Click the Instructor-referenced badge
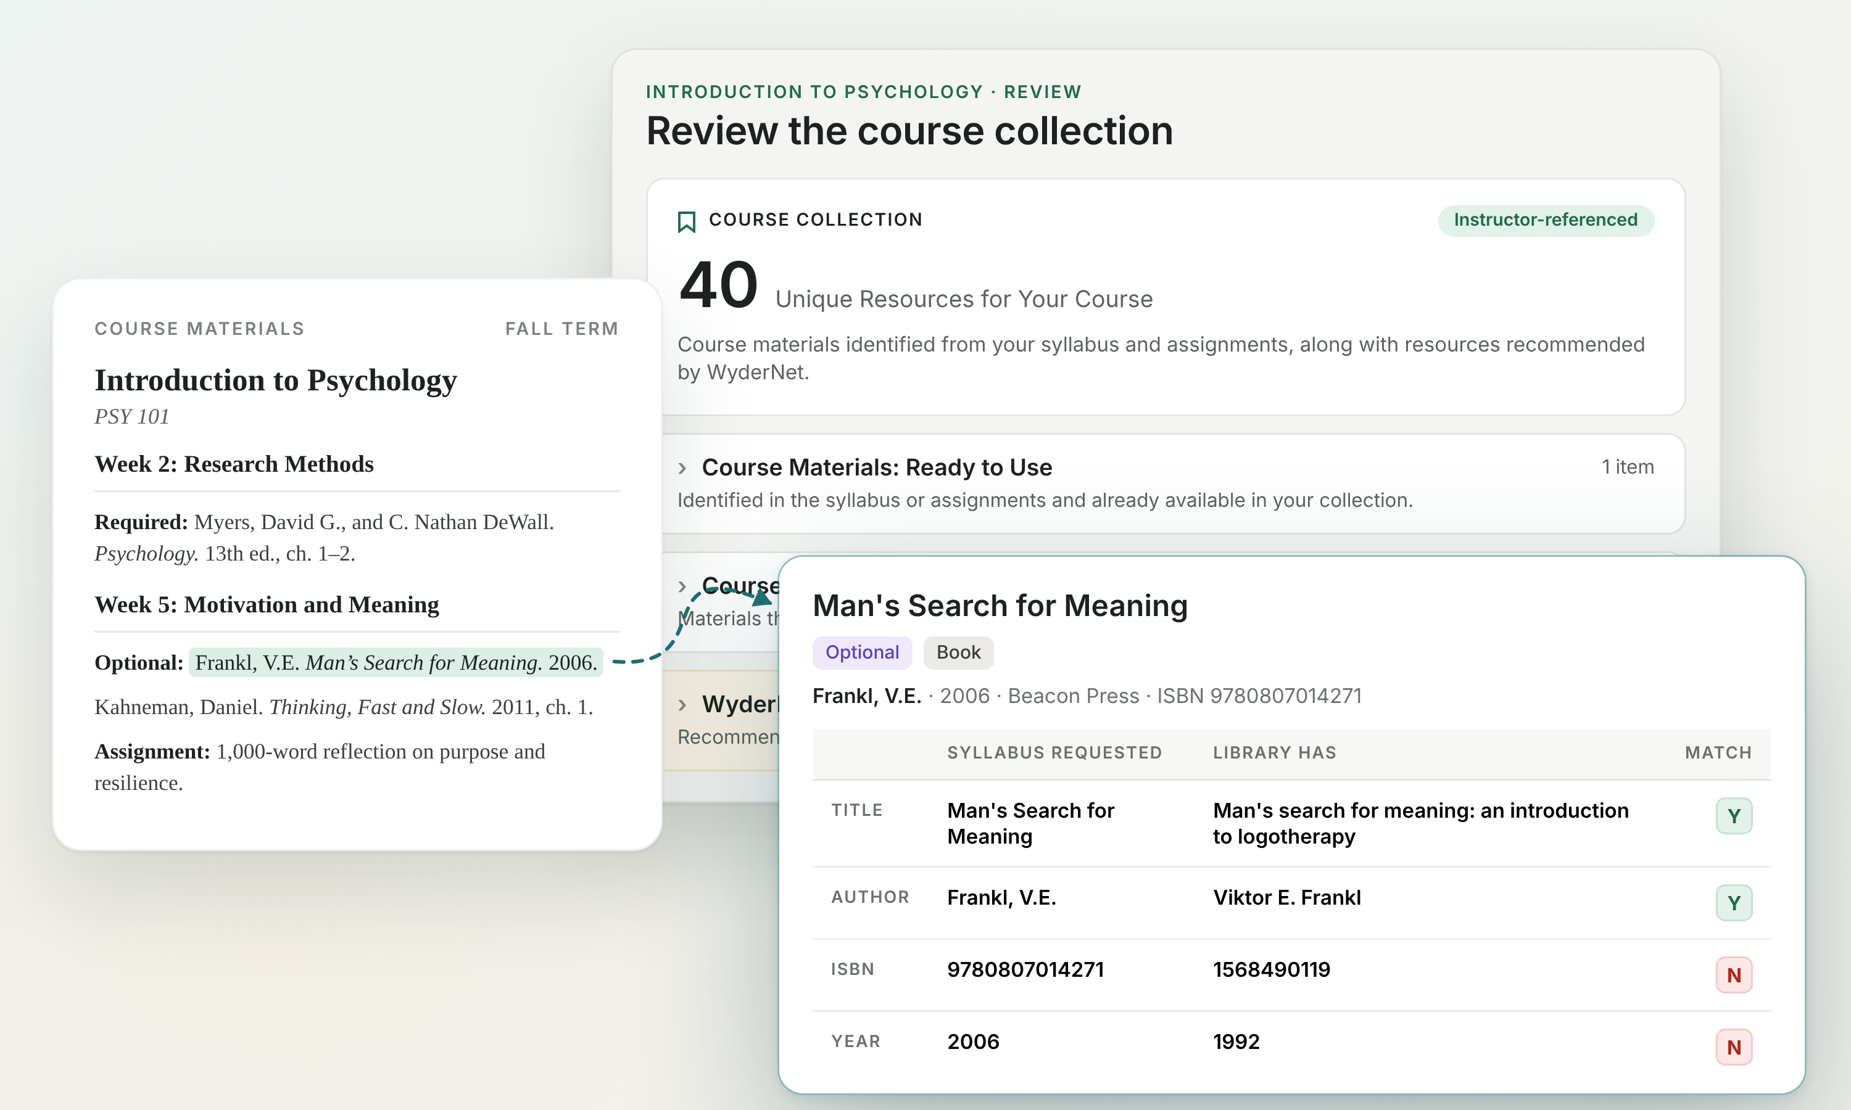The height and width of the screenshot is (1110, 1851). [x=1545, y=220]
